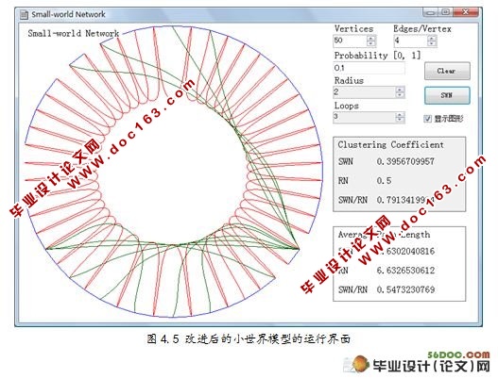Increase the Vertices spinner value

(x=371, y=38)
